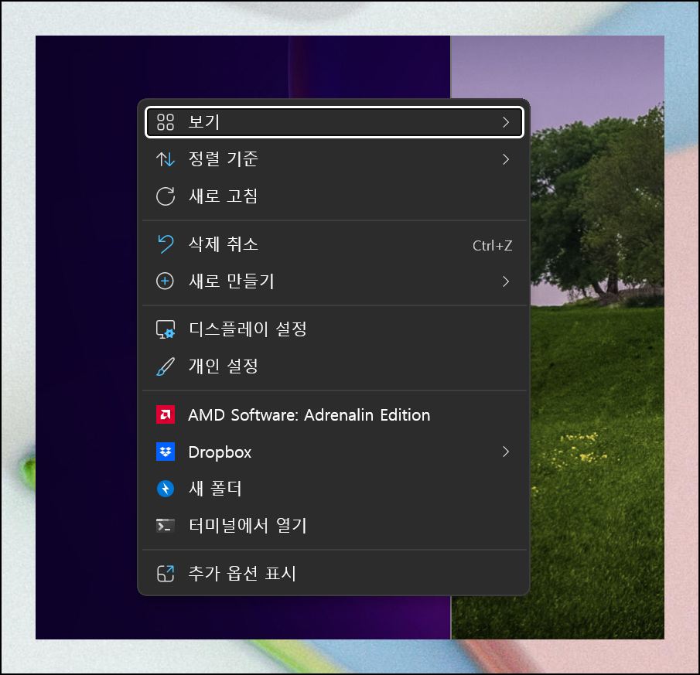700x675 pixels.
Task: Click the monitor with gear icon
Action: [166, 329]
